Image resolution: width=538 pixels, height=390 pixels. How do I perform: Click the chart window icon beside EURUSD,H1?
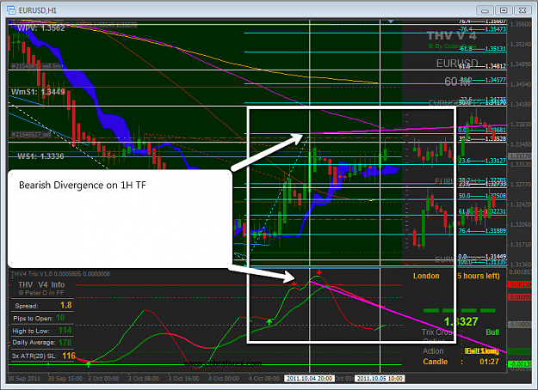[11, 10]
